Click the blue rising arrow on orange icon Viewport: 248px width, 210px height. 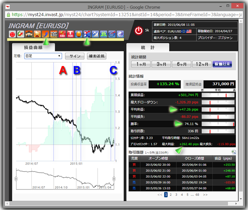[45, 34]
